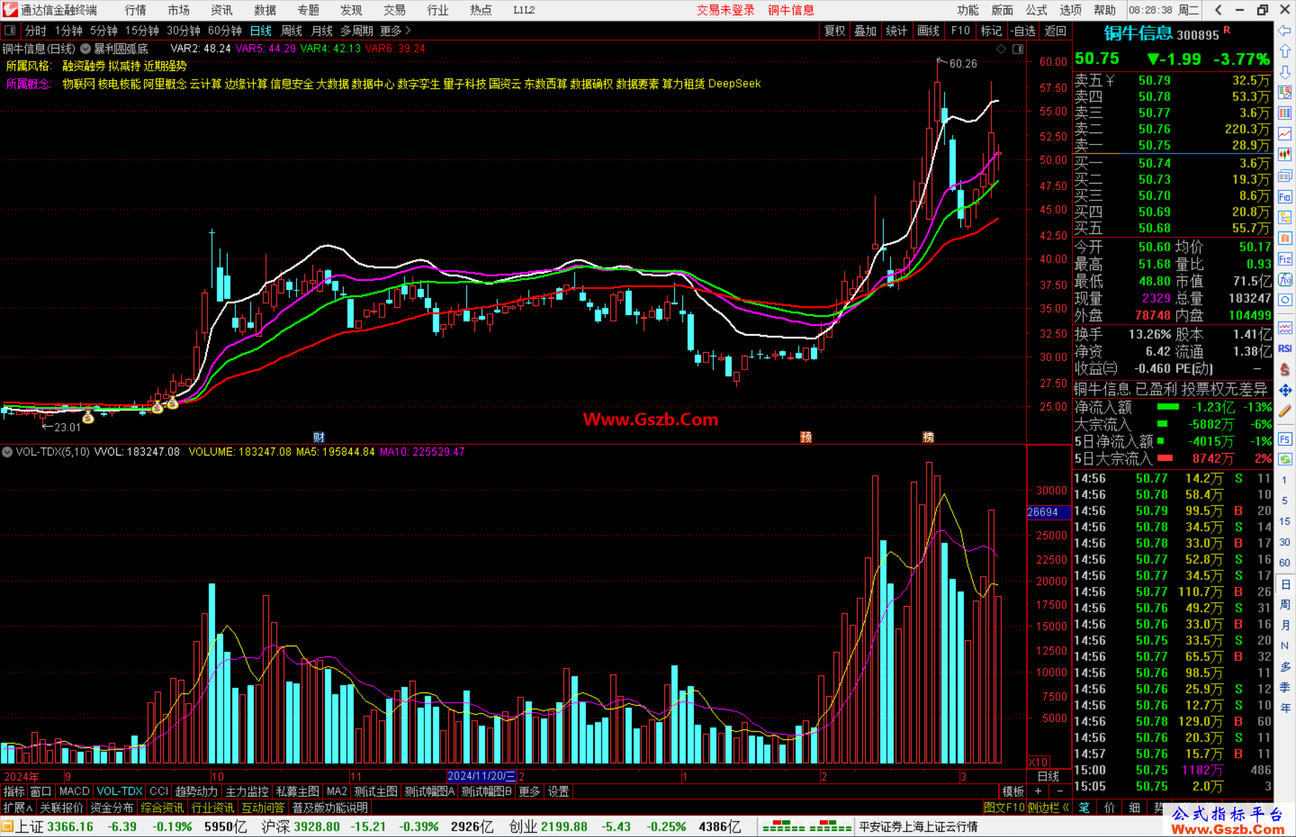Click the orange document icon in the right sidebar
Screen dimensions: 1296x837
(1285, 238)
